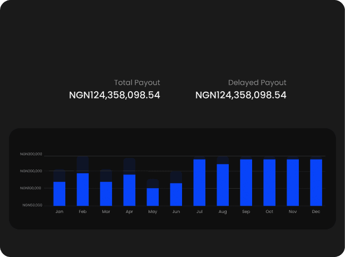The width and height of the screenshot is (345, 257).
Task: Click the NGN50,000 axis label
Action: (32, 205)
